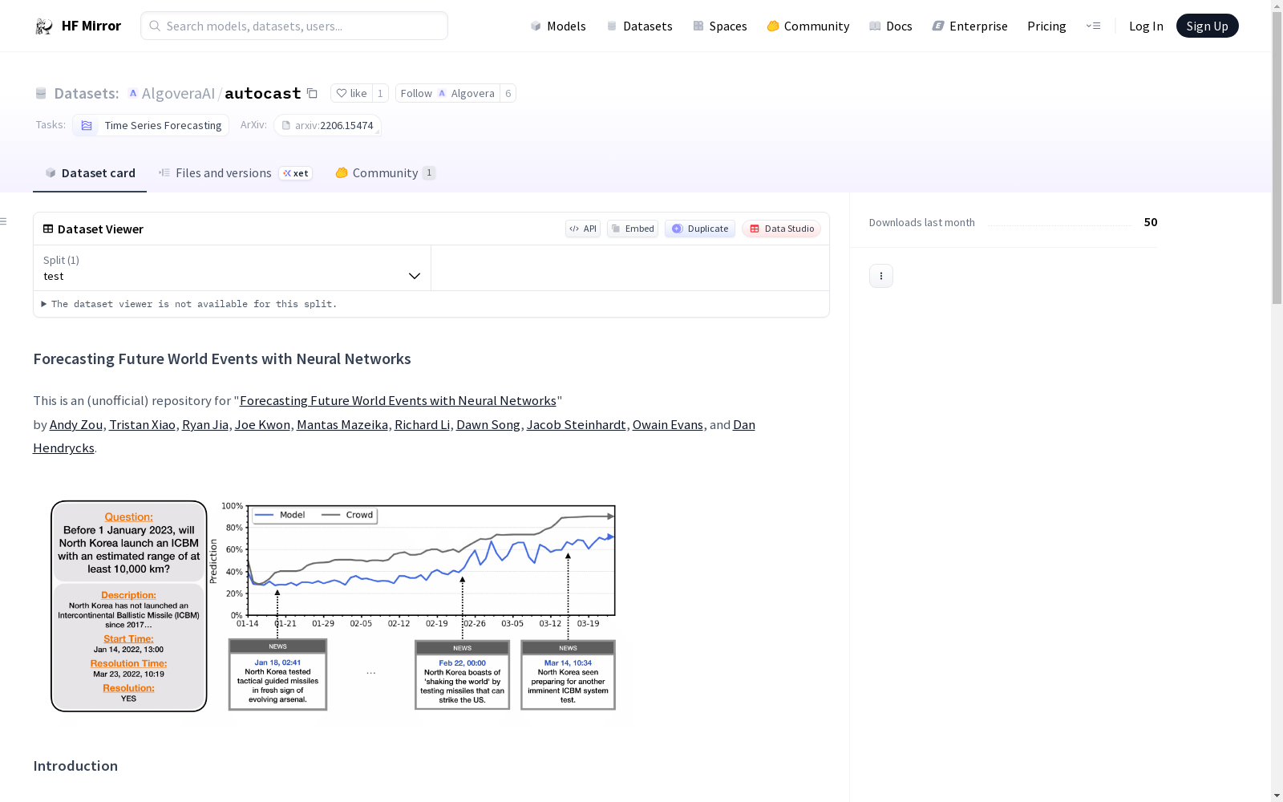Viewport: 1283px width, 802px height.
Task: Click the Embed button
Action: pos(633,229)
